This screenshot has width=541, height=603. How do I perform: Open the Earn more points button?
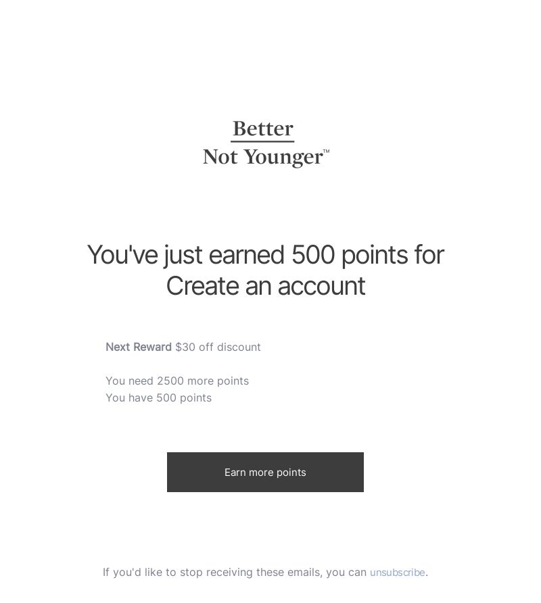(265, 472)
